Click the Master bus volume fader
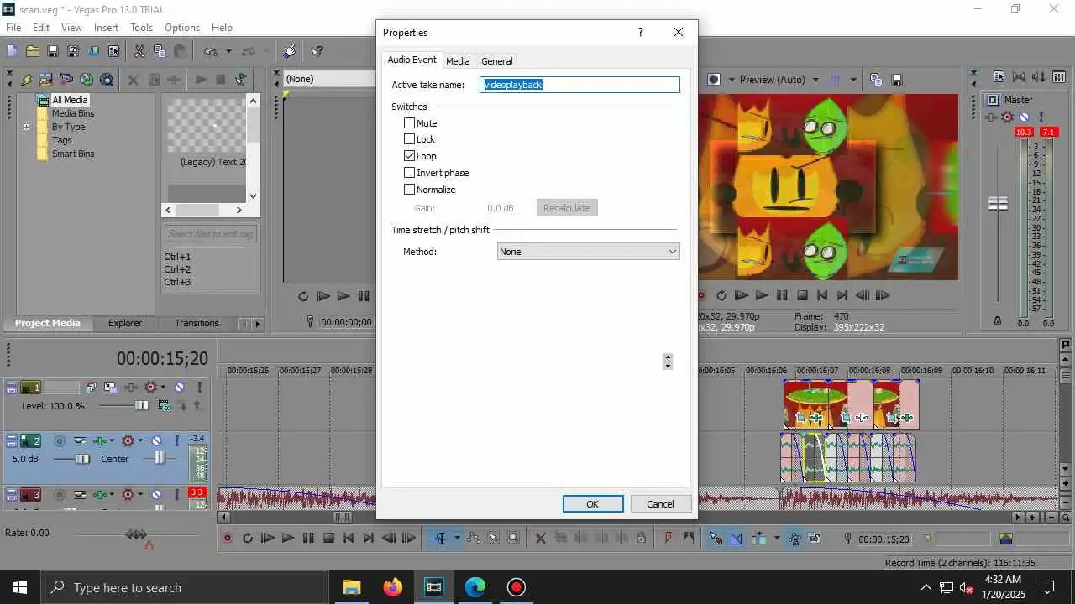1075x604 pixels. point(998,204)
